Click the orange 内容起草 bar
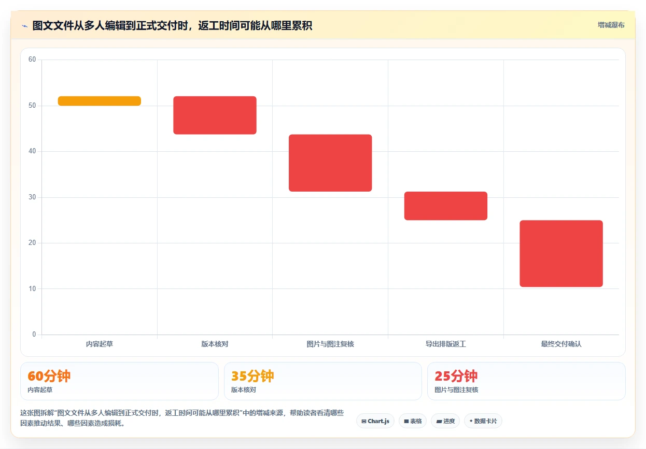This screenshot has width=646, height=449. coord(100,101)
